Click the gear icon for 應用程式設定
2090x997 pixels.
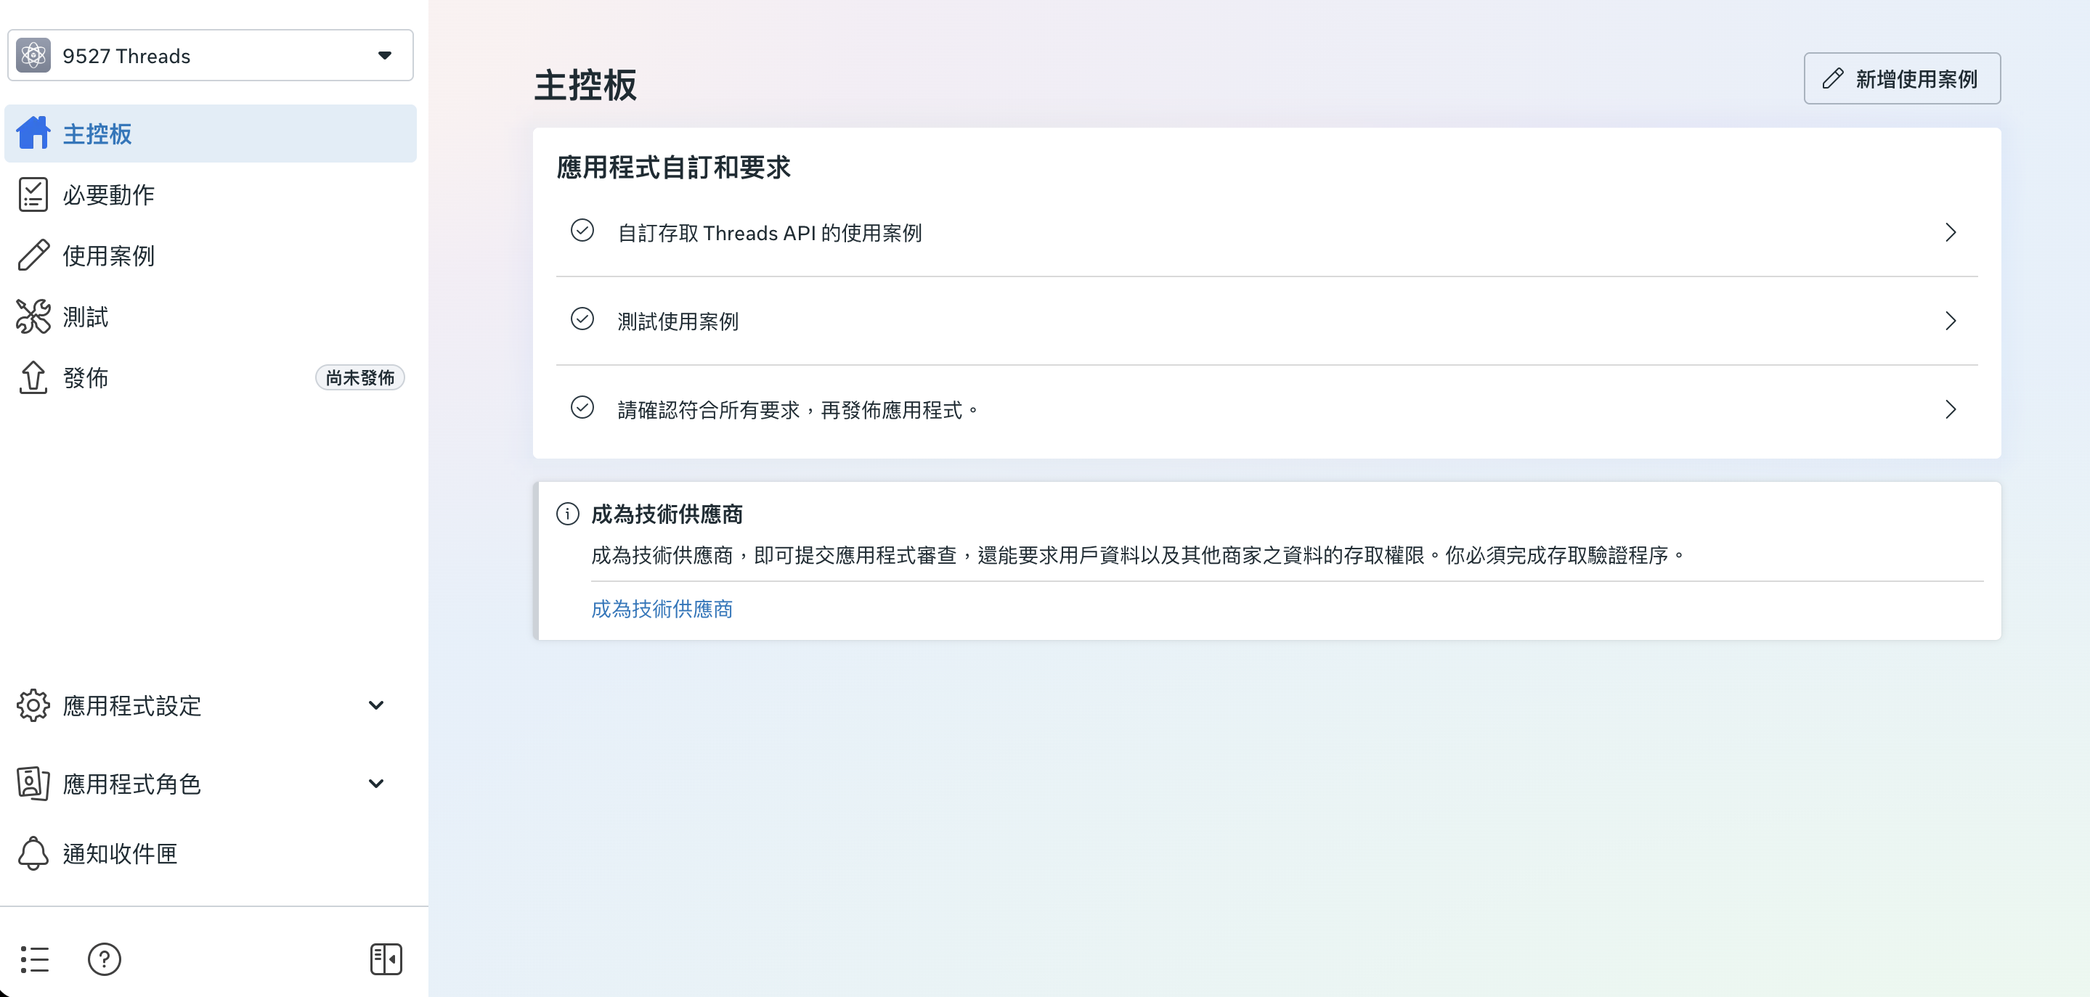33,705
